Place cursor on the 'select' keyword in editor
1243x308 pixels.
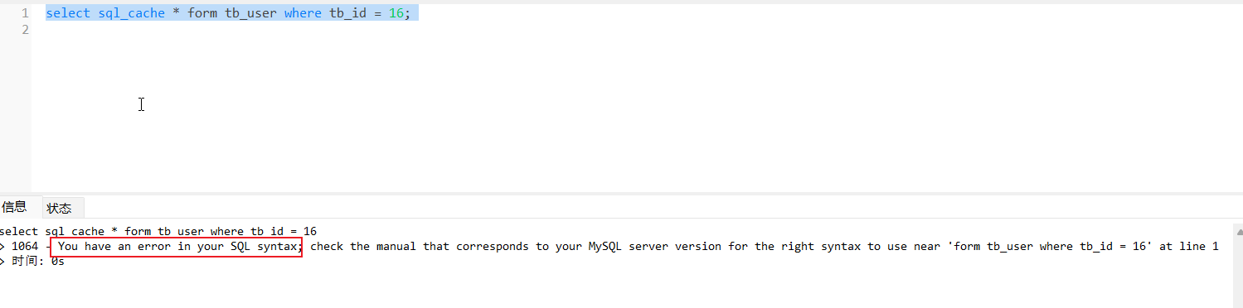68,13
